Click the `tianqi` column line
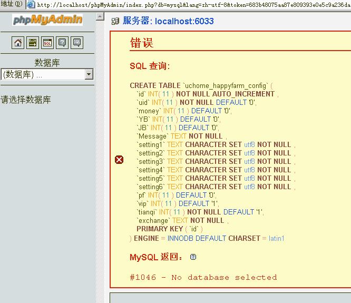This screenshot has width=351, height=303. click(200, 212)
